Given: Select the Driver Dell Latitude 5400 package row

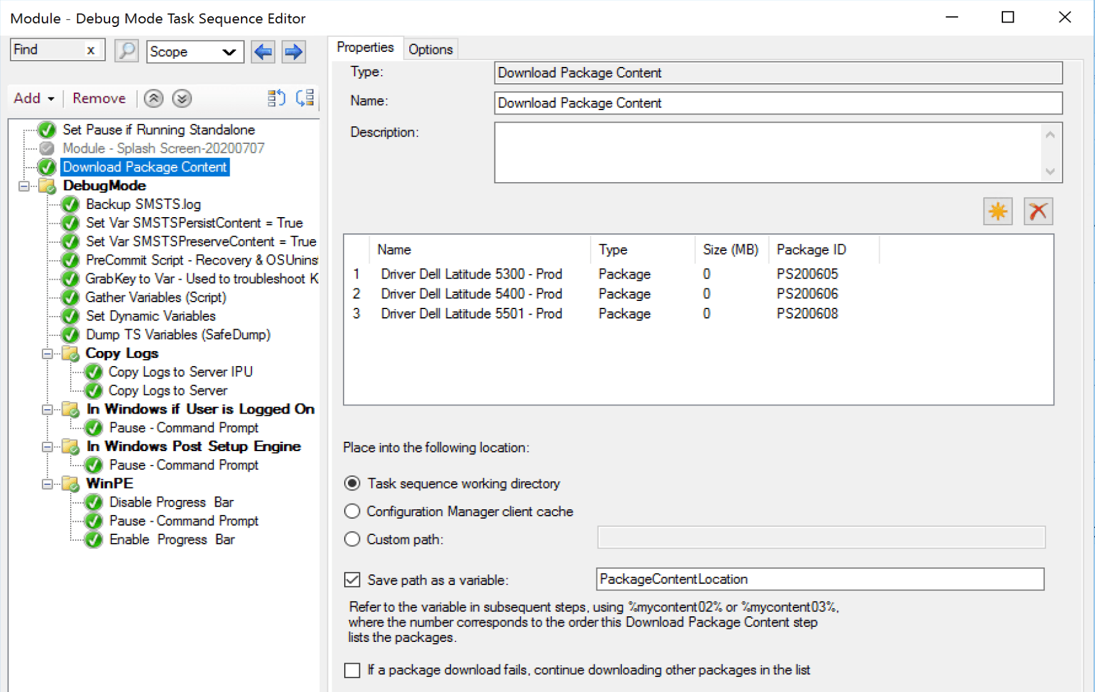Looking at the screenshot, I should coord(471,294).
